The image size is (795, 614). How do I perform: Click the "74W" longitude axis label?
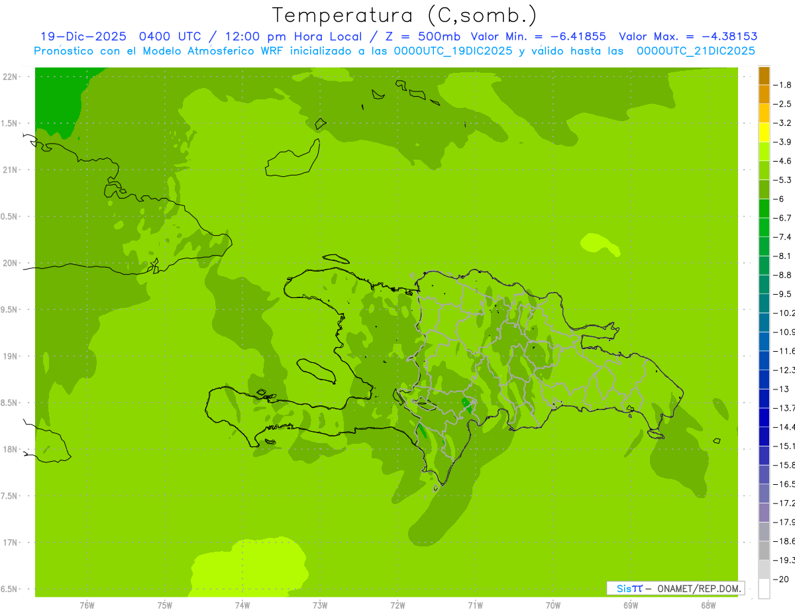point(242,605)
